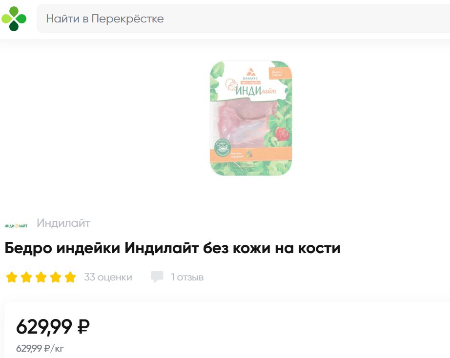Click the tomato illustration on the package
Viewport: 450px width, 358px height.
pos(282,134)
